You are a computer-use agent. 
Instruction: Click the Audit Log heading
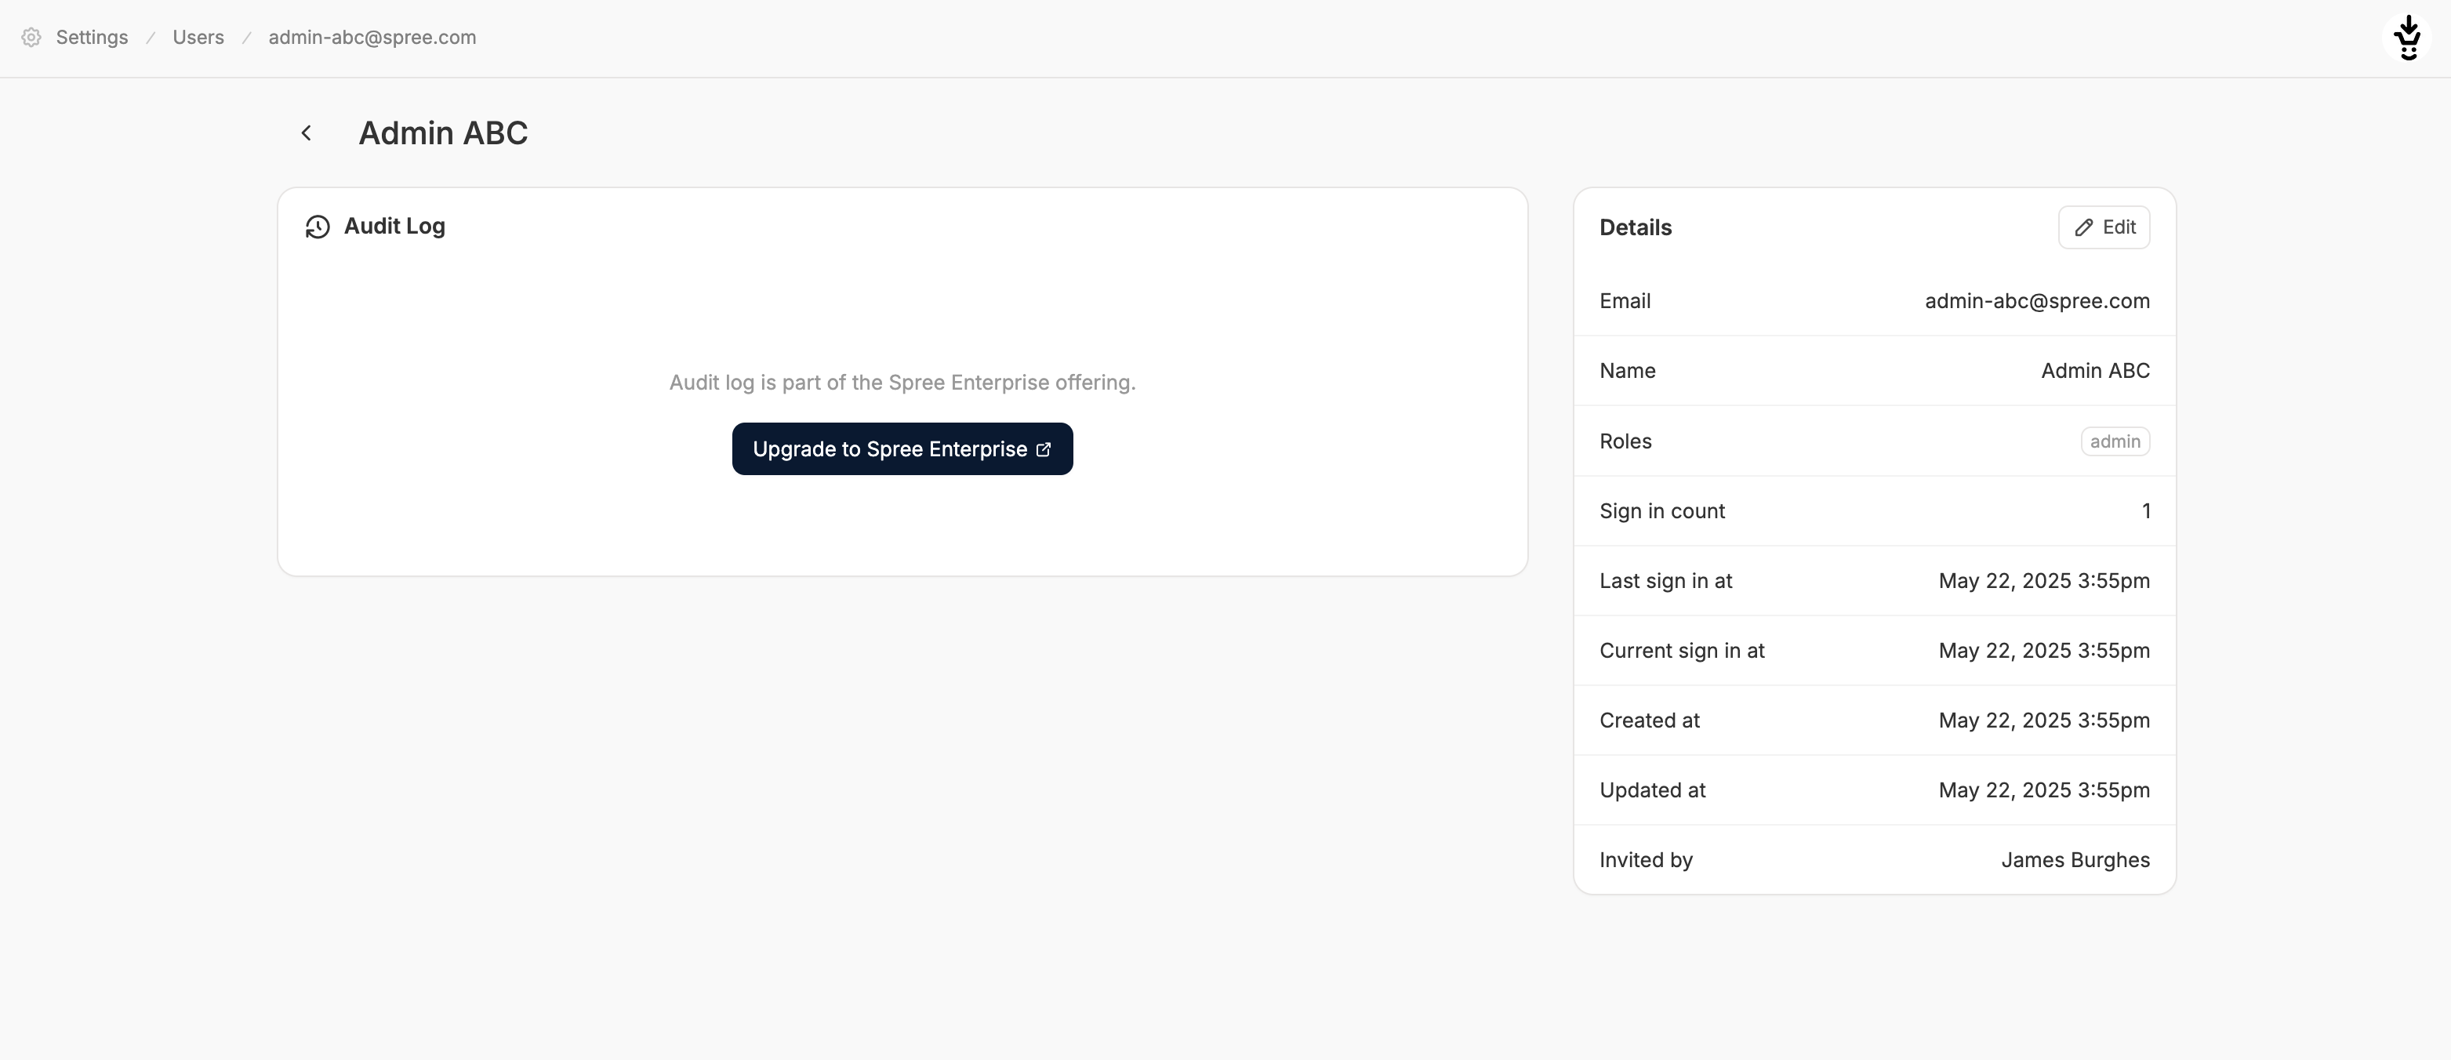tap(394, 227)
